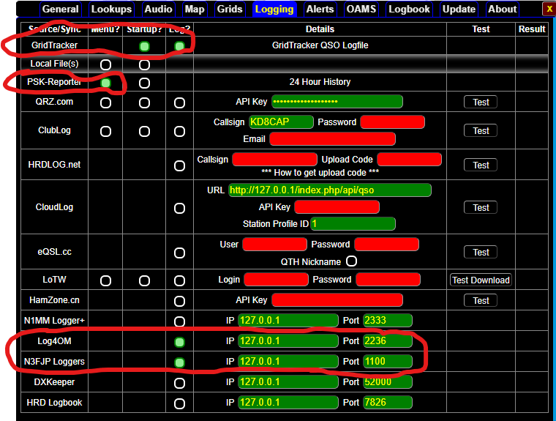Click HRDLOG.net Upload Code field

[409, 160]
